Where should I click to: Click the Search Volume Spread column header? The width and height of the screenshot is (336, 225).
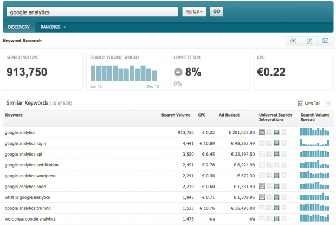[315, 117]
